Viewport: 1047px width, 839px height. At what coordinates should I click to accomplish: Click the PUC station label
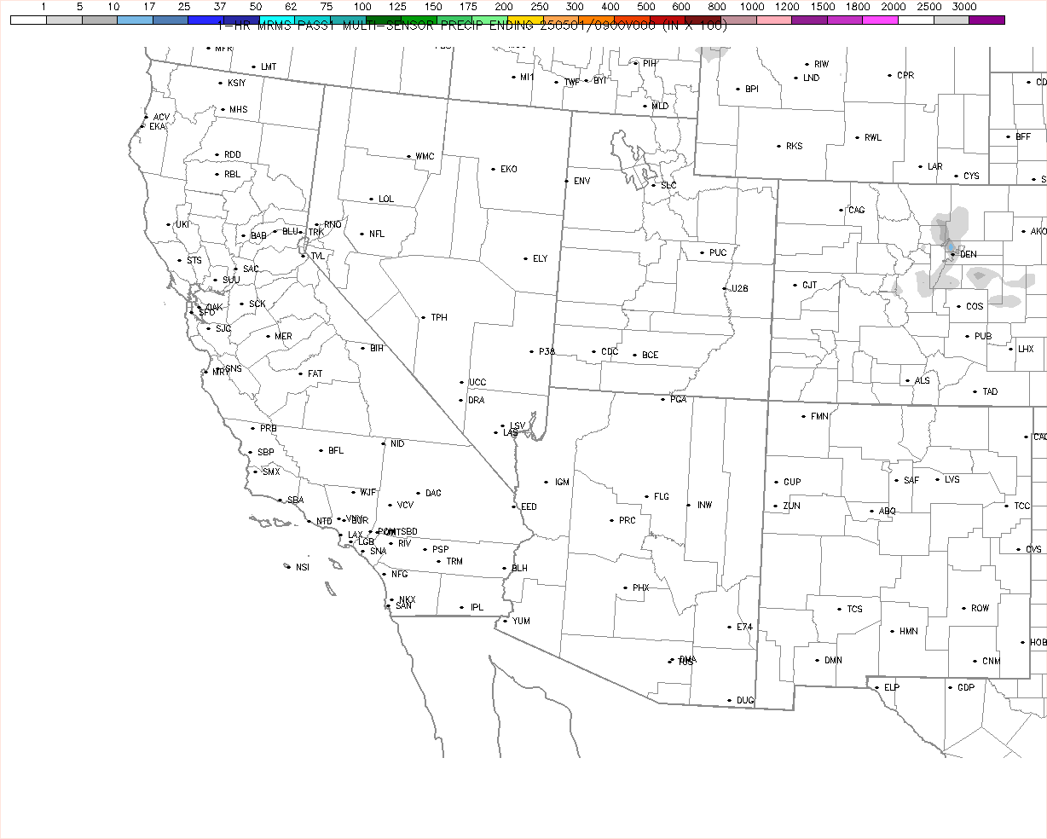click(718, 253)
